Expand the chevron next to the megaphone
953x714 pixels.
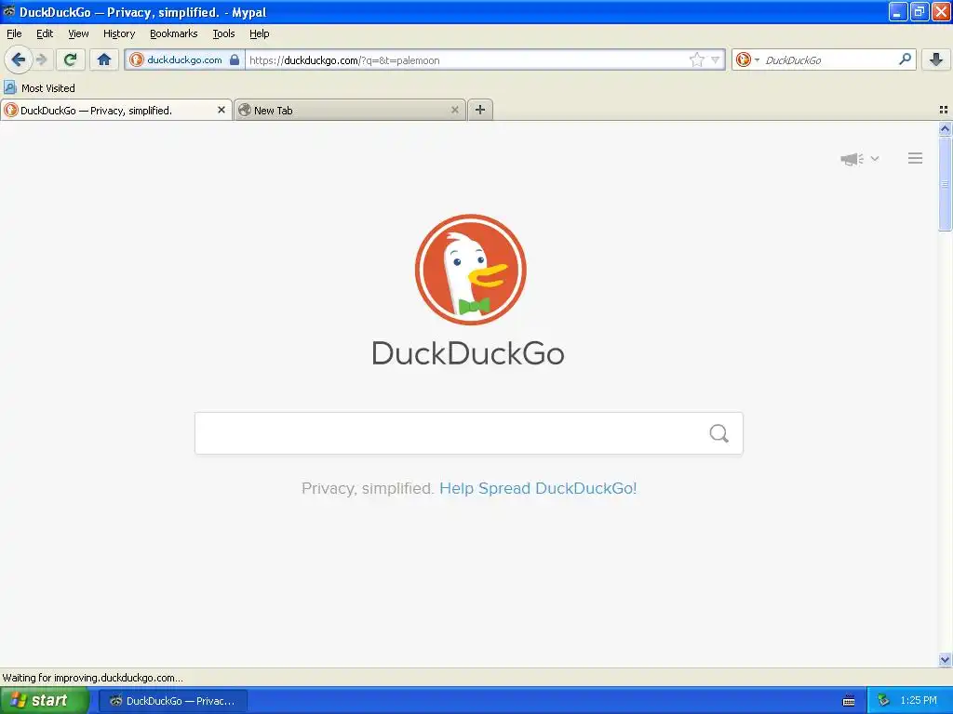(875, 158)
